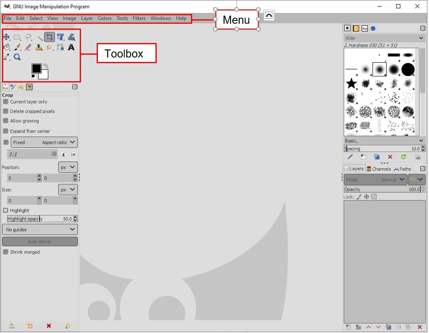The height and width of the screenshot is (333, 429).
Task: Switch to the Paths tab
Action: pos(402,169)
